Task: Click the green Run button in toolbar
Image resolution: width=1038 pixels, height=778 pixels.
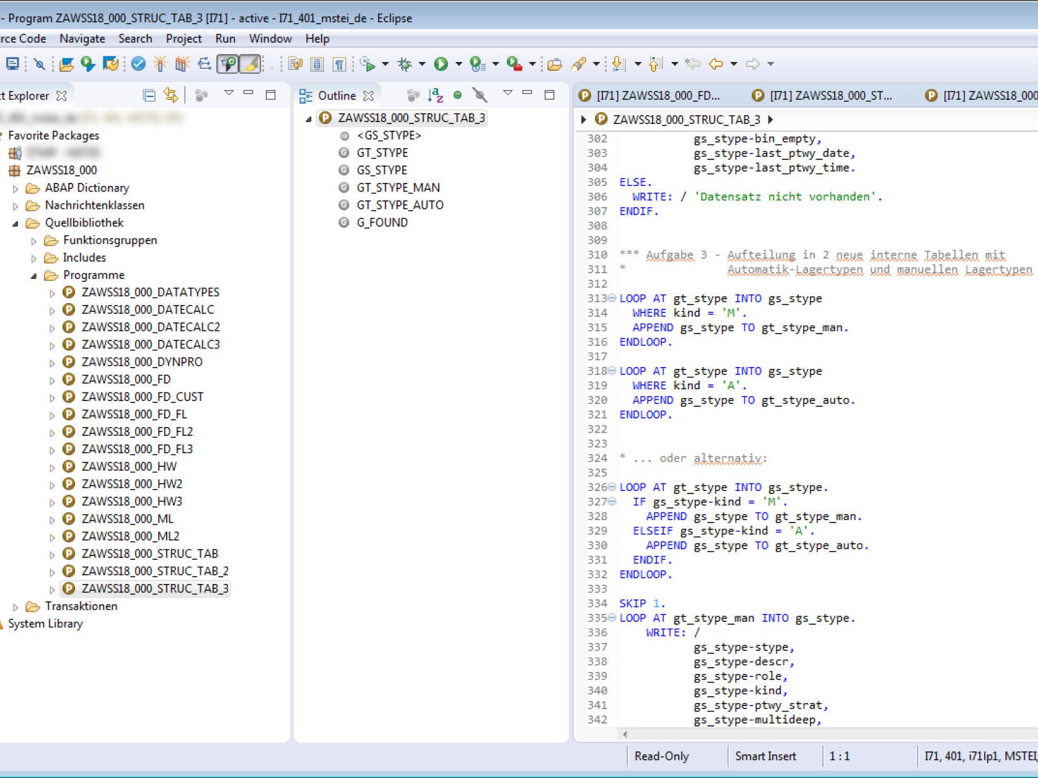Action: pos(441,64)
